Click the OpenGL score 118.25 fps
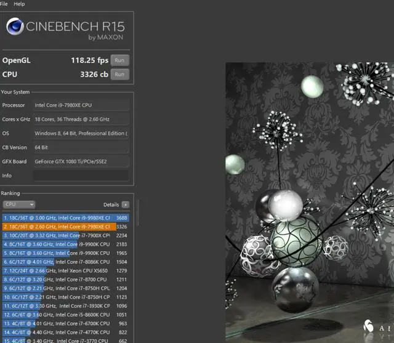Viewport: 394px width, 343px height. [x=89, y=60]
